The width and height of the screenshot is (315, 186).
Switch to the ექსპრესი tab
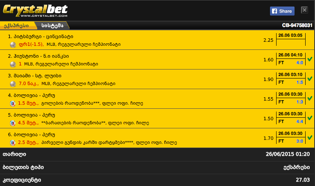point(16,26)
